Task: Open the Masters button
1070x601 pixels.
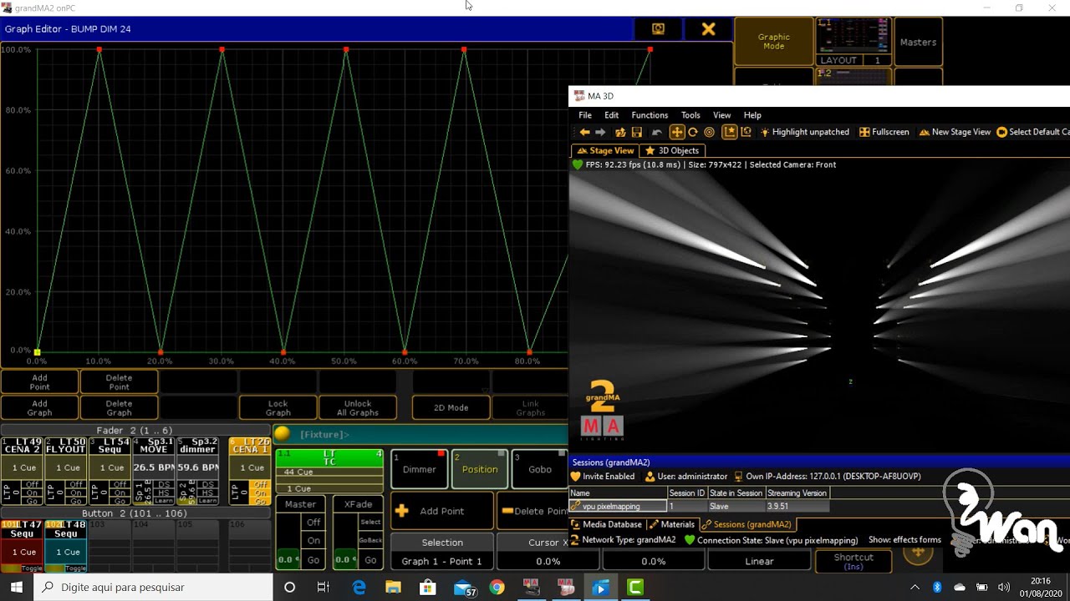Action: tap(918, 42)
